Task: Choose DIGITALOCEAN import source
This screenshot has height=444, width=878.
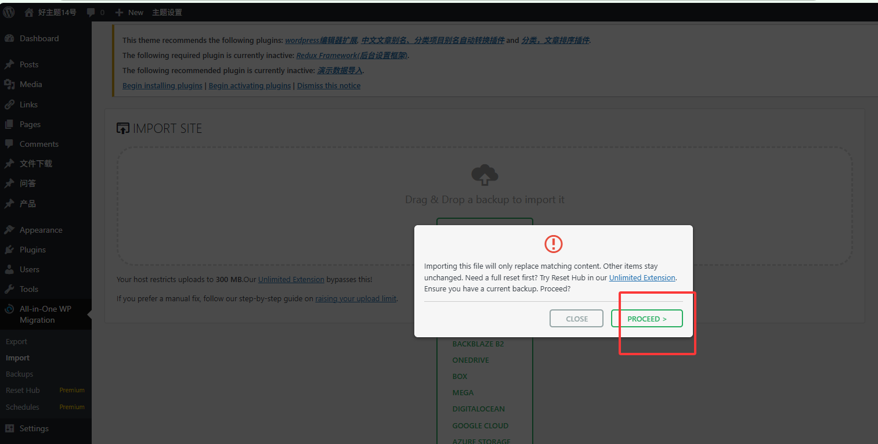Action: pos(479,409)
